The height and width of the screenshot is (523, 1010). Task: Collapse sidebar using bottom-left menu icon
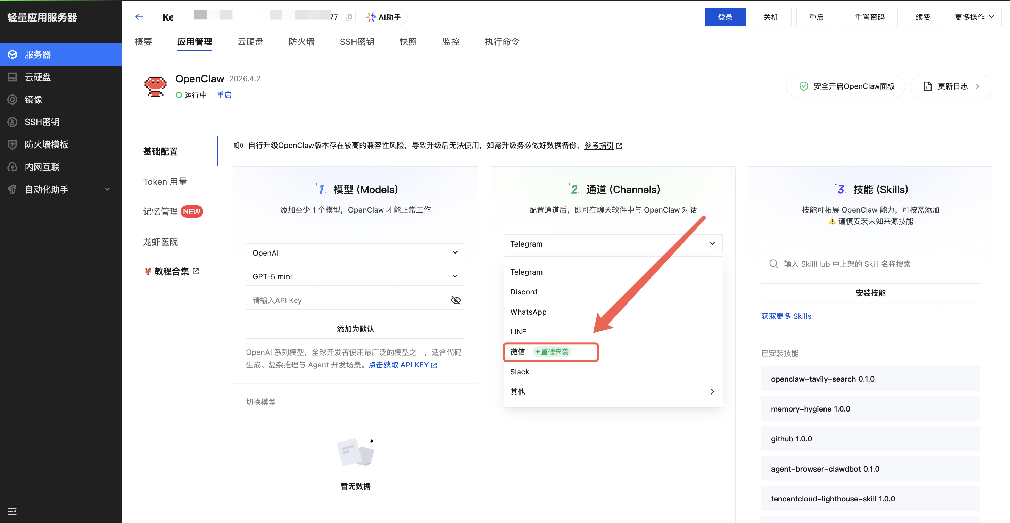point(12,511)
